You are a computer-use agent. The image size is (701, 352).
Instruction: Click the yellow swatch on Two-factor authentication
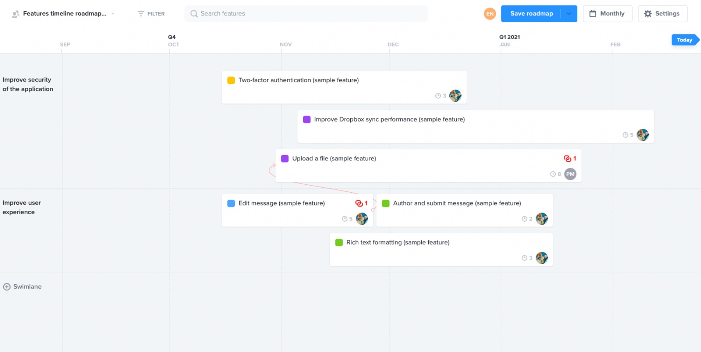231,80
